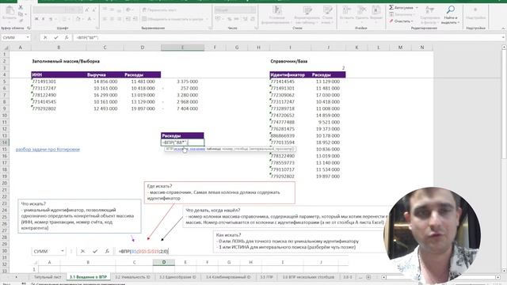
Task: Click the Paste (Вставить) clipboard icon
Action: point(10,11)
